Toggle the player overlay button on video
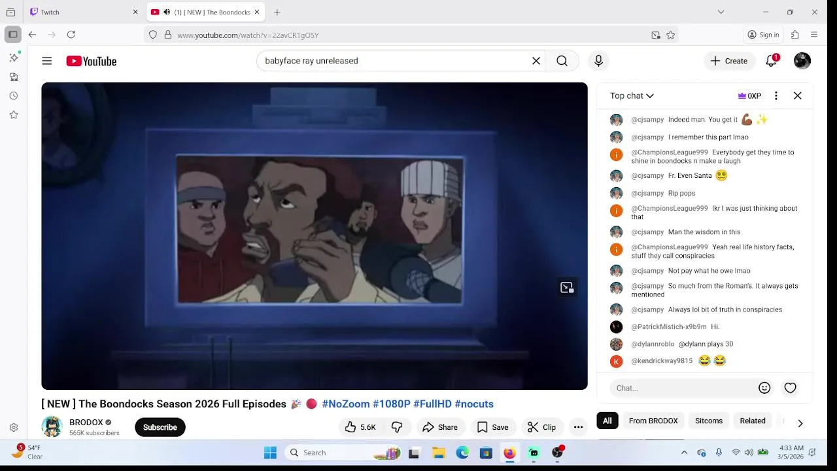 567,288
